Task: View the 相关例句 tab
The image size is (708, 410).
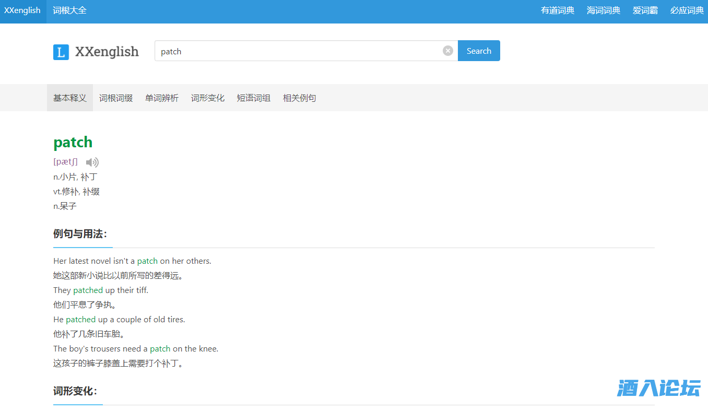Action: coord(300,98)
